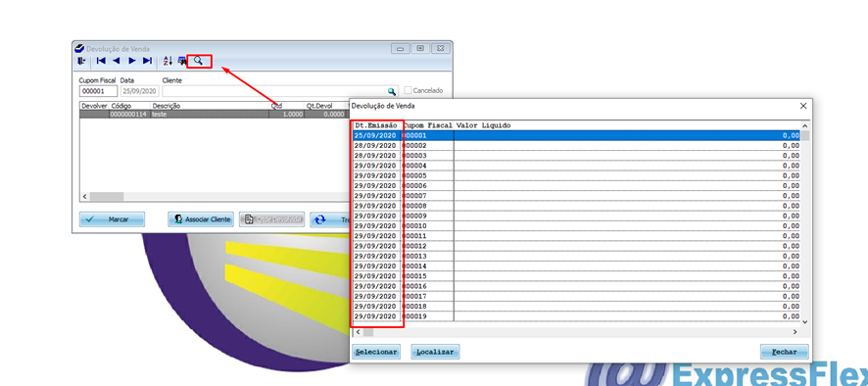Viewport: 868px width, 386px height.
Task: Toggle the Cancelado checkbox
Action: (408, 90)
